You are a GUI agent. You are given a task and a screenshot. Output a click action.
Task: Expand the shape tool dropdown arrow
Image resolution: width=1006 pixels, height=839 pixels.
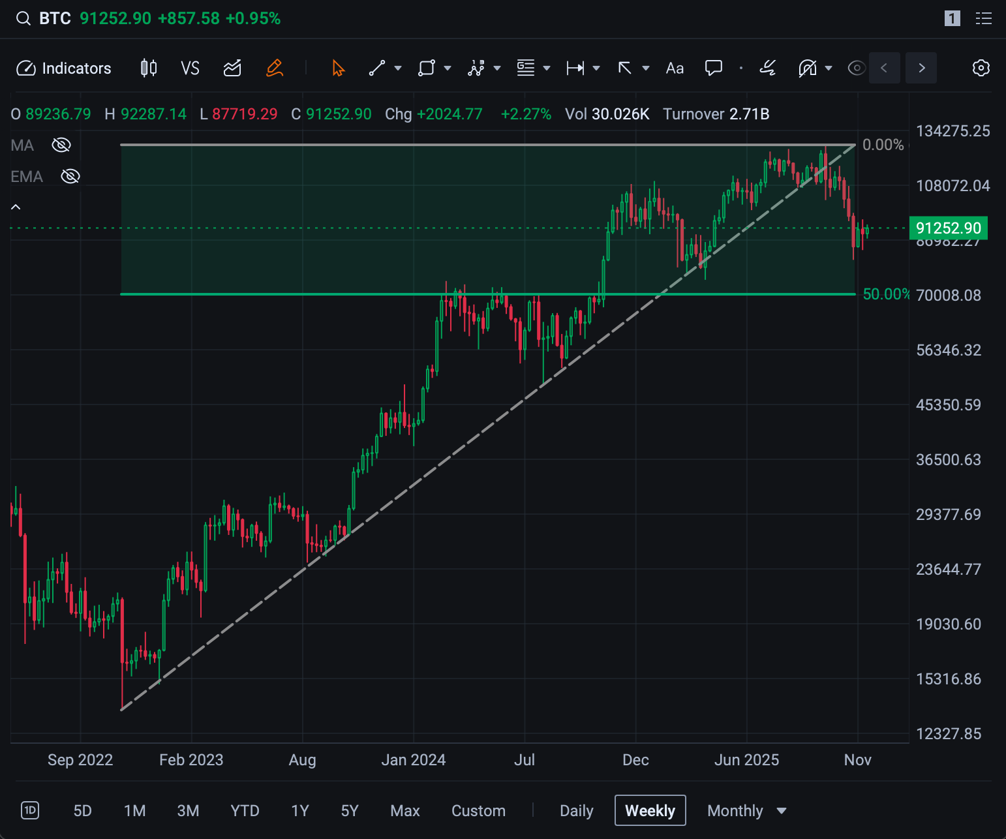click(448, 69)
